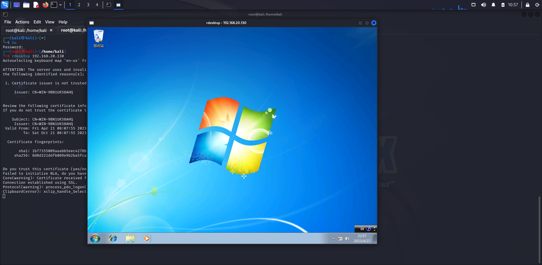Screen dimensions: 542x265
Task: Click Kali network connection tray icon
Action: click(x=474, y=5)
